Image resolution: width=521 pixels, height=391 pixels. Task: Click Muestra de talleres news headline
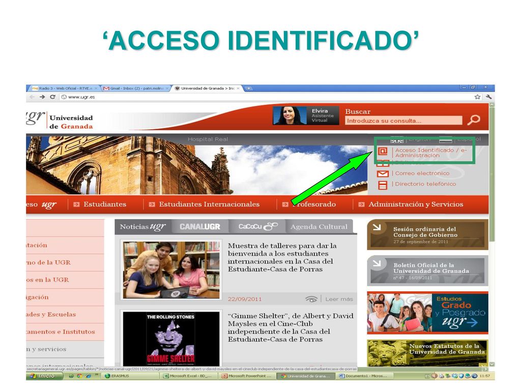[x=282, y=257]
